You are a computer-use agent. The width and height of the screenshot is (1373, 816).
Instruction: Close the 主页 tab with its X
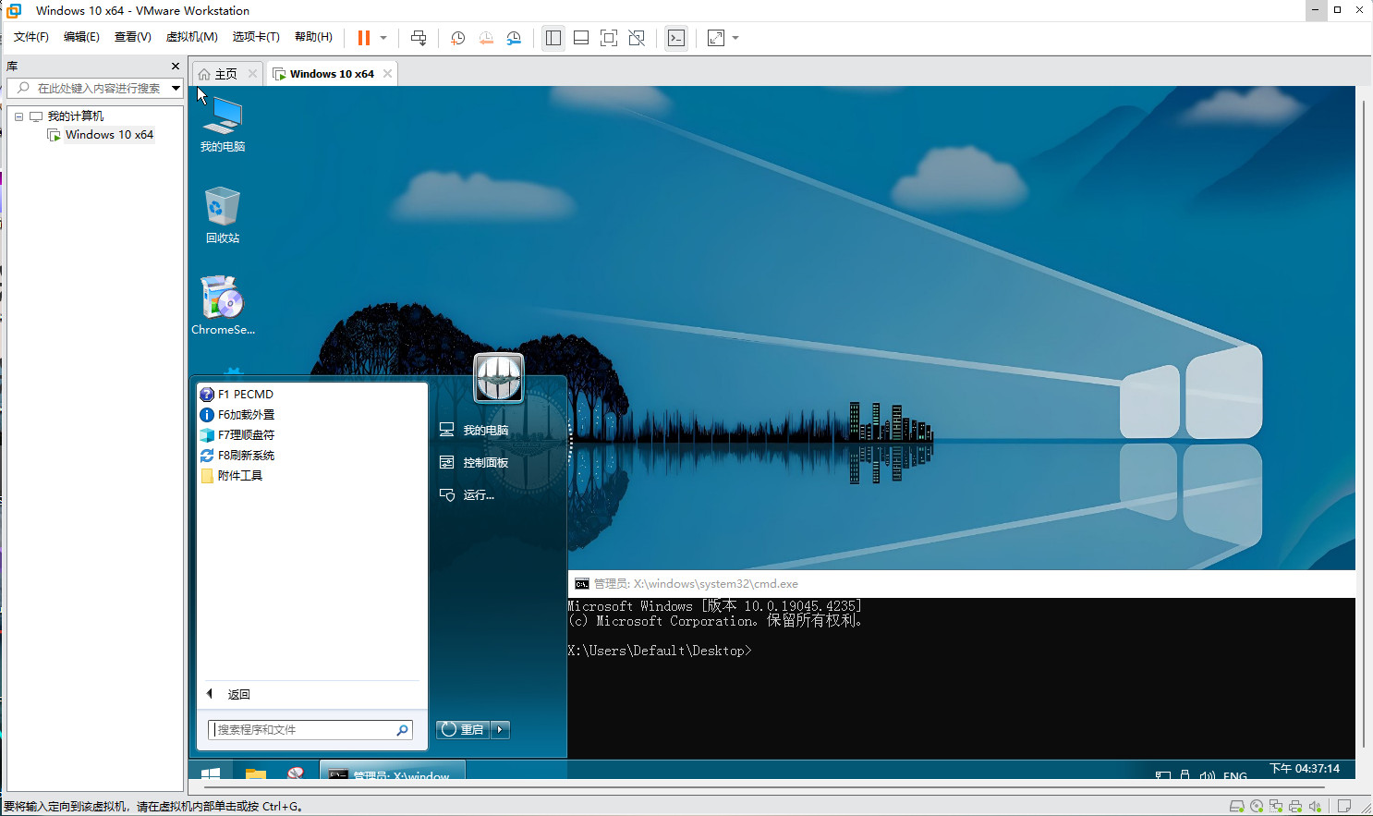[x=252, y=74]
